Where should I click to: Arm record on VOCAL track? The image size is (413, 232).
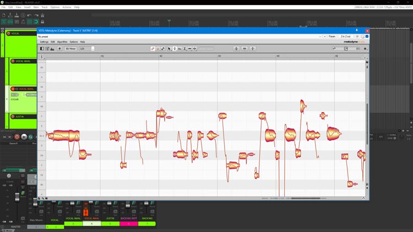tap(9, 34)
